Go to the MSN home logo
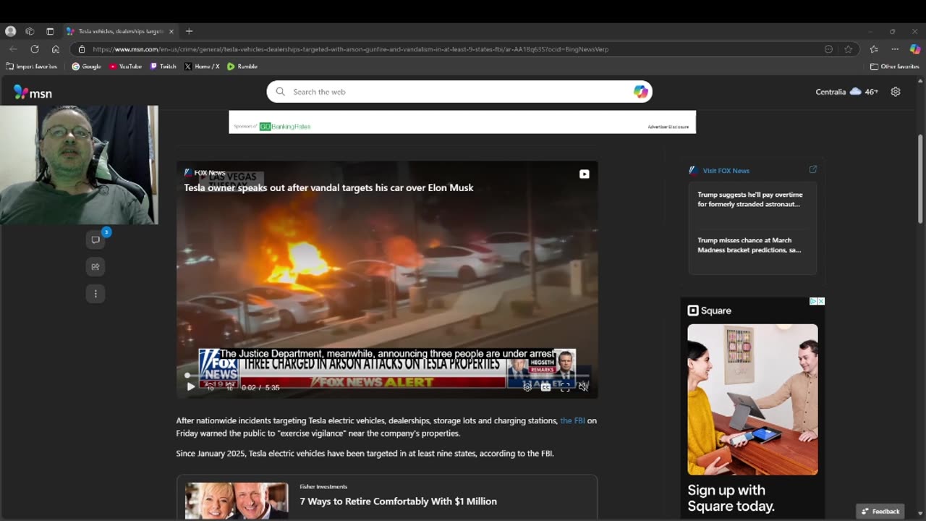The width and height of the screenshot is (926, 521). 33,93
